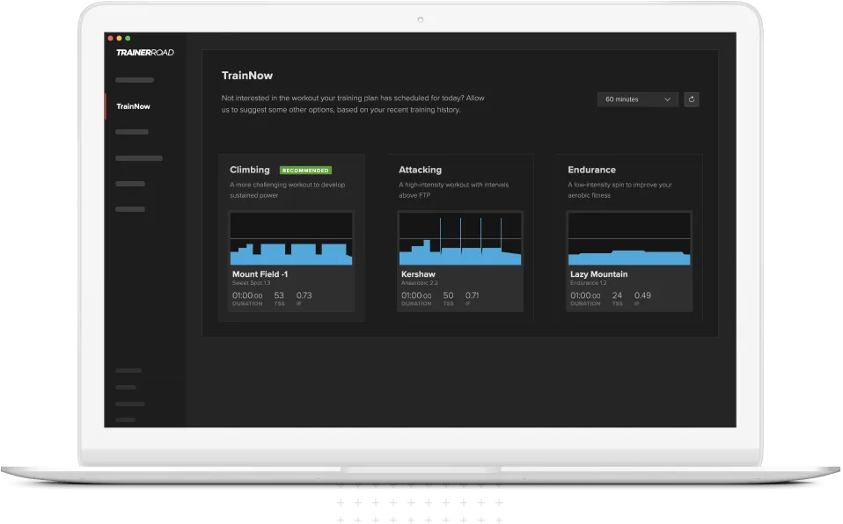
Task: Click the Mount Field -1 duration 01:00:00
Action: (x=248, y=295)
